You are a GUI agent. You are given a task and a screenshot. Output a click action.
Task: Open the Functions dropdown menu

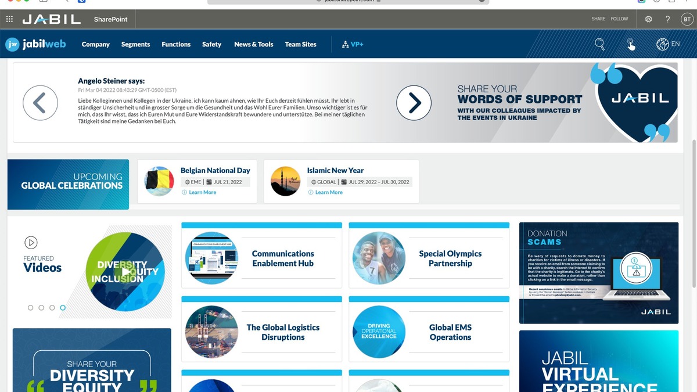[175, 44]
